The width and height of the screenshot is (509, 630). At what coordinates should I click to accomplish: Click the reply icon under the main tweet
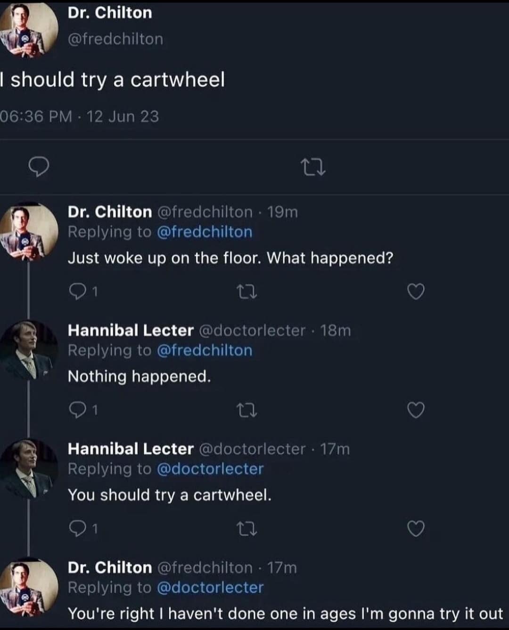[x=39, y=167]
